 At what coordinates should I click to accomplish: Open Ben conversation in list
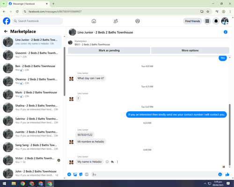tap(32, 68)
